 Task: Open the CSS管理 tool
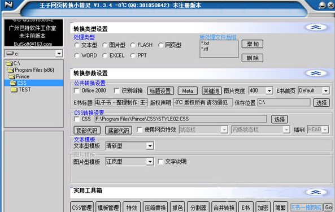click(82, 207)
